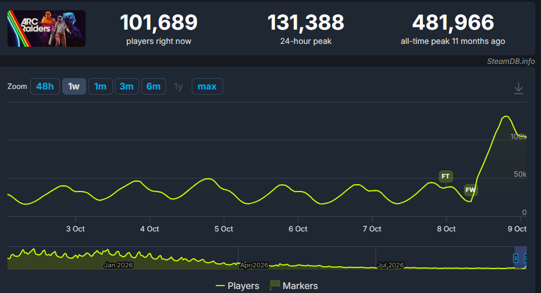Click the FT marker on chart
Viewport: 541px width, 293px height.
click(x=446, y=176)
